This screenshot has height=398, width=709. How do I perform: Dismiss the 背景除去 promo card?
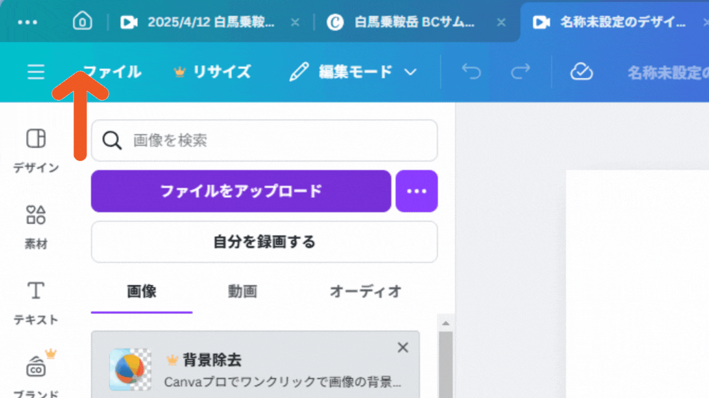(403, 348)
